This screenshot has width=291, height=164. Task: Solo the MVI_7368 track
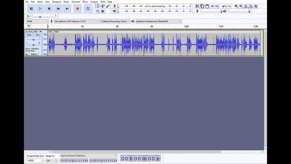click(38, 35)
